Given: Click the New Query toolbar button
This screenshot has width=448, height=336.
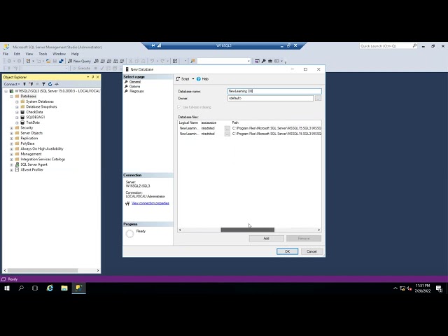Looking at the screenshot, I should coord(79,61).
